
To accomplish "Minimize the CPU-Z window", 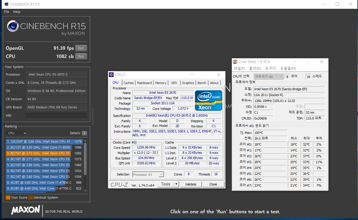I will coord(192,75).
